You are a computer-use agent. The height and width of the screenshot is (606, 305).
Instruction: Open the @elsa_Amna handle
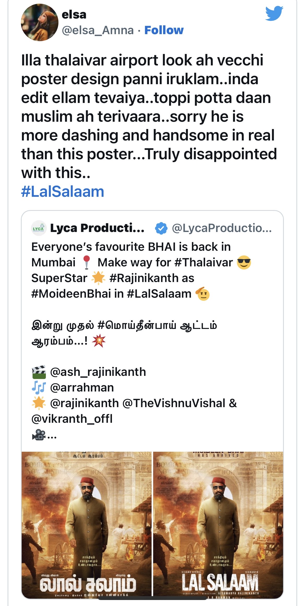98,30
